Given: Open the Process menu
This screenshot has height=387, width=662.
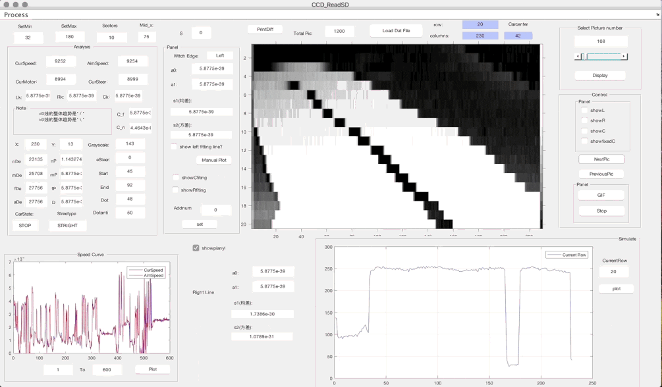Looking at the screenshot, I should tap(16, 14).
